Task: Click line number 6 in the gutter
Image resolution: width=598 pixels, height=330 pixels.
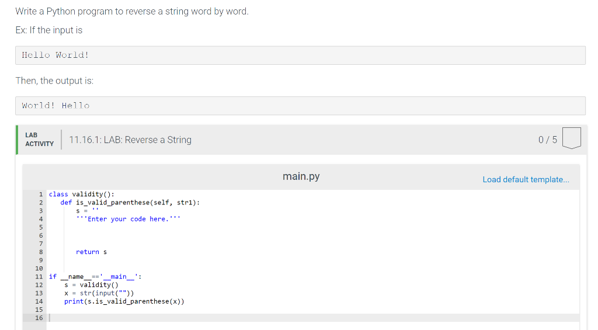Action: pos(41,235)
